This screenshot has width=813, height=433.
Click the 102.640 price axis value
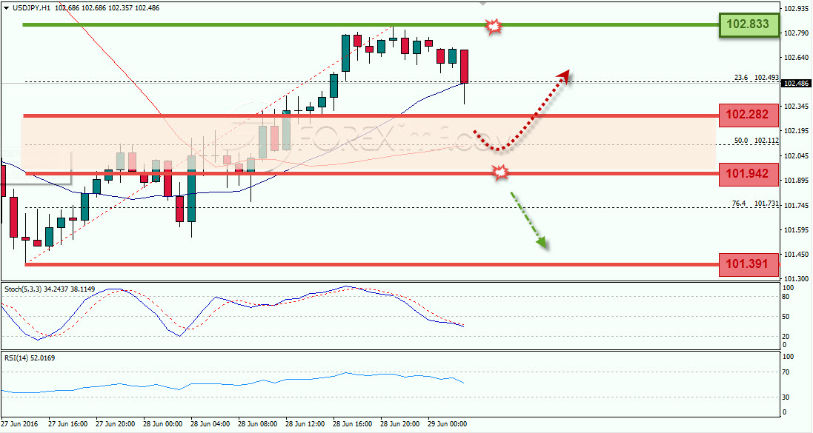797,58
